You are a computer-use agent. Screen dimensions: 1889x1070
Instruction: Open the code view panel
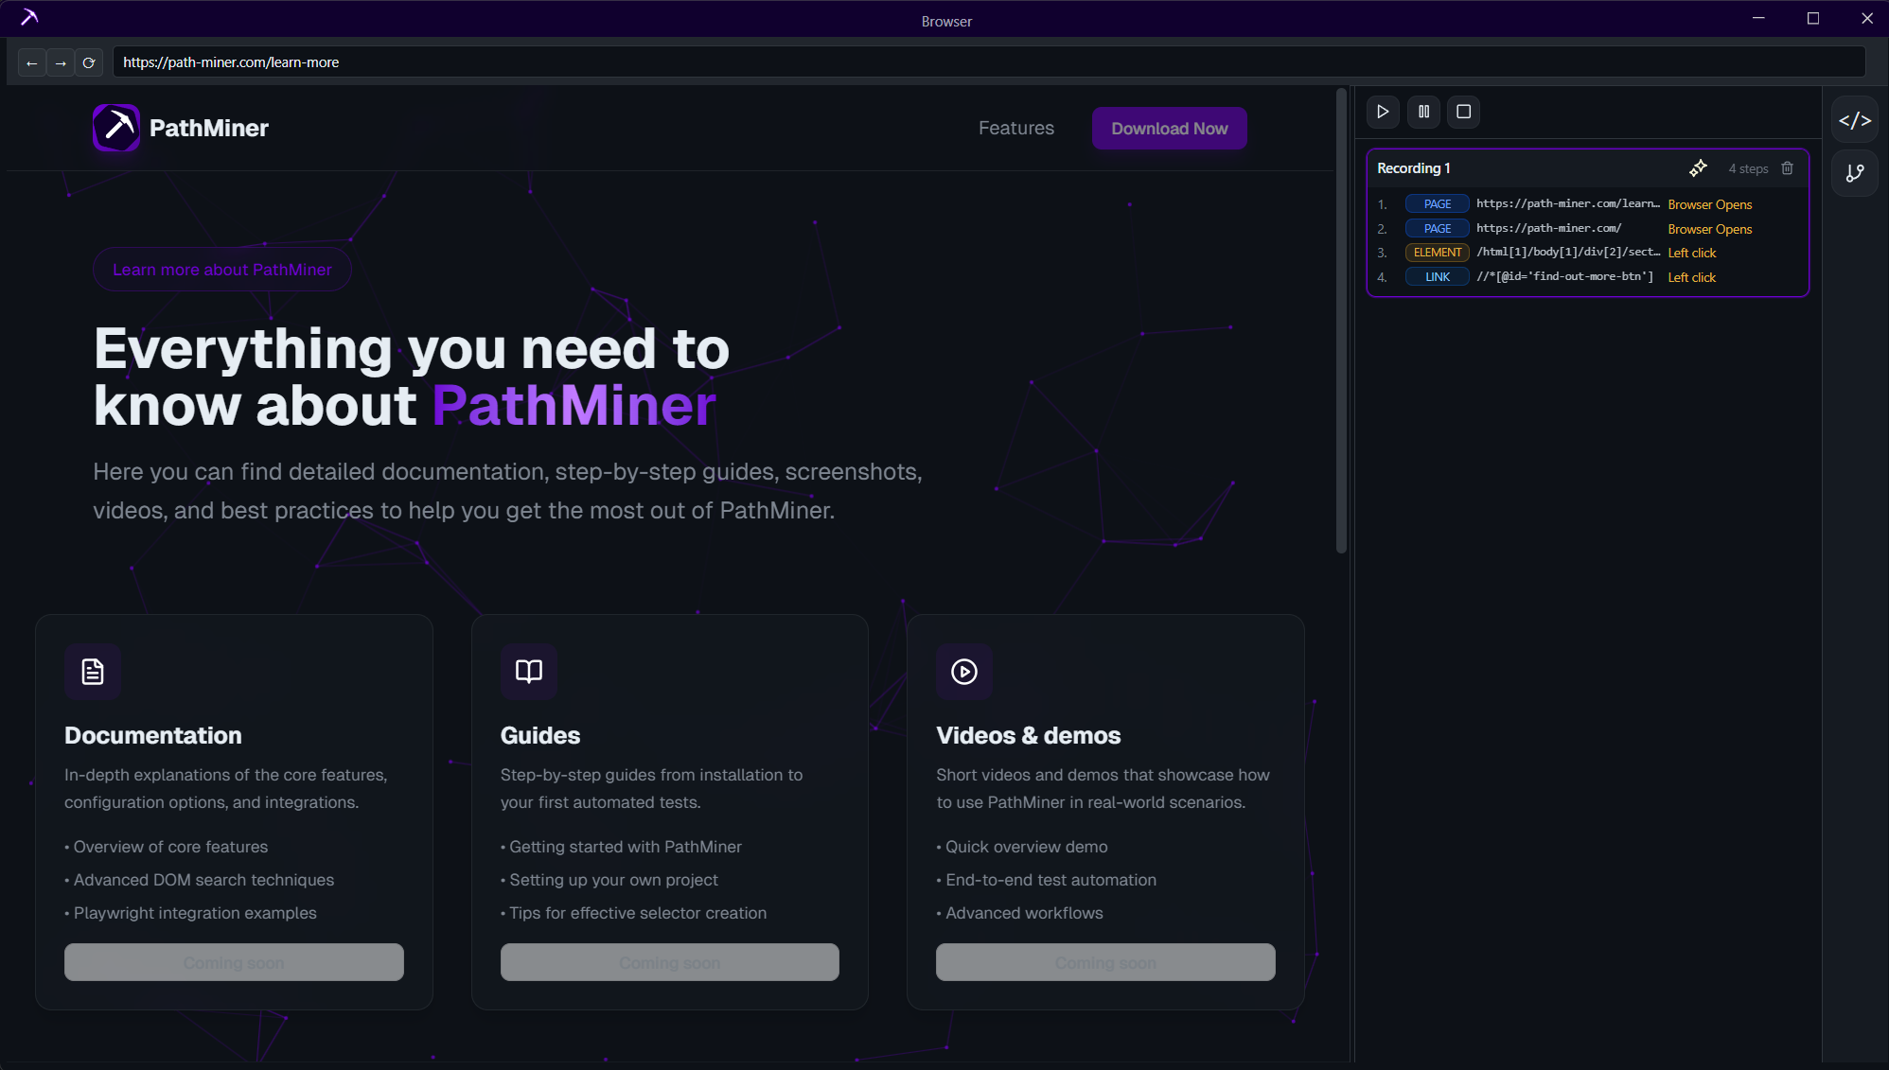tap(1855, 119)
